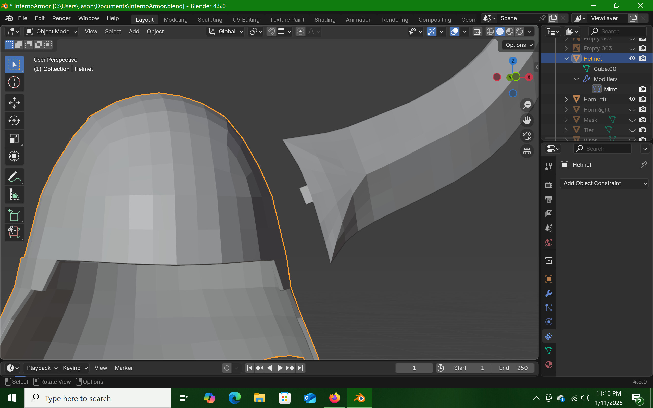The width and height of the screenshot is (653, 408).
Task: Open the Global transform orientation dropdown
Action: 225,32
